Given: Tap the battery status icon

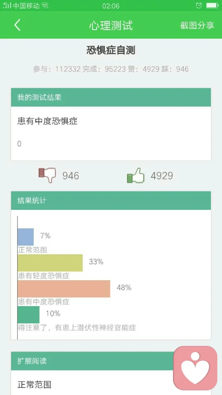Looking at the screenshot, I should pos(212,6).
